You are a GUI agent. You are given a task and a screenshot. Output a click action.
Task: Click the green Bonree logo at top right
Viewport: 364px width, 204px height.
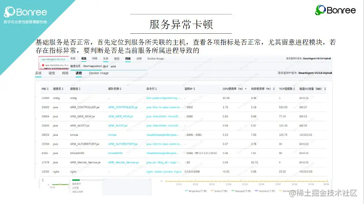tap(335, 10)
